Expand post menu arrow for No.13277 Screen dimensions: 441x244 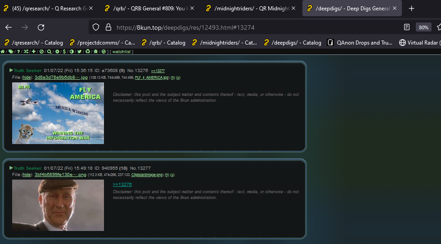tap(11, 168)
